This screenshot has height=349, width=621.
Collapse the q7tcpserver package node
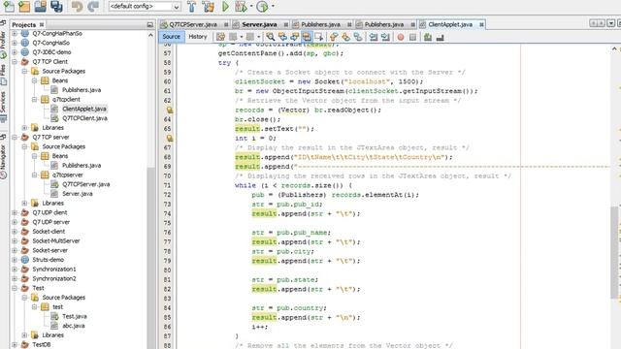point(35,174)
